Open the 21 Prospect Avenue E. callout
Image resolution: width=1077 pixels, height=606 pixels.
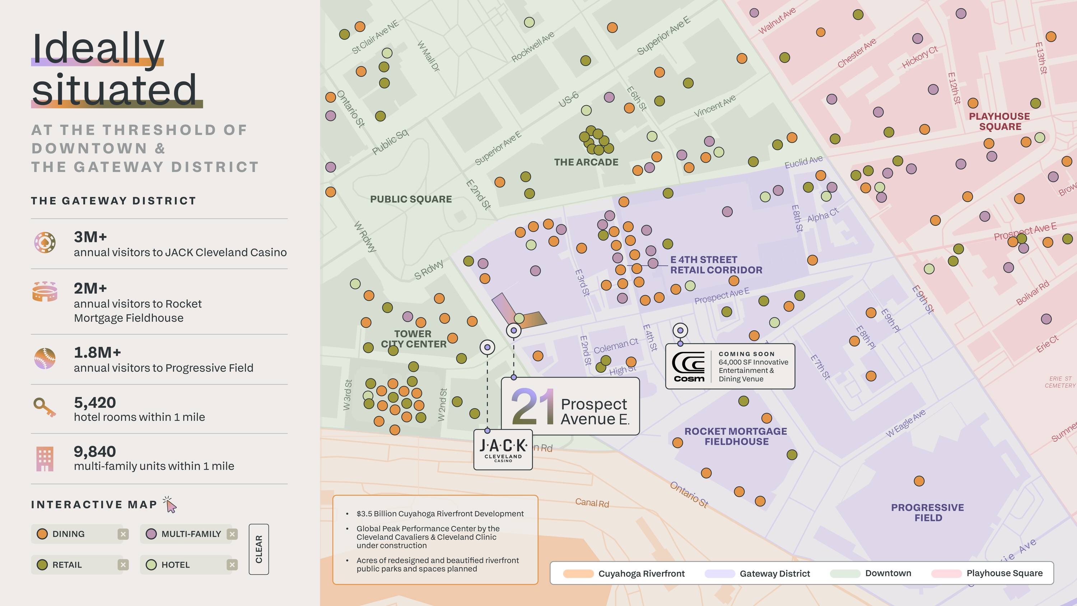point(570,406)
